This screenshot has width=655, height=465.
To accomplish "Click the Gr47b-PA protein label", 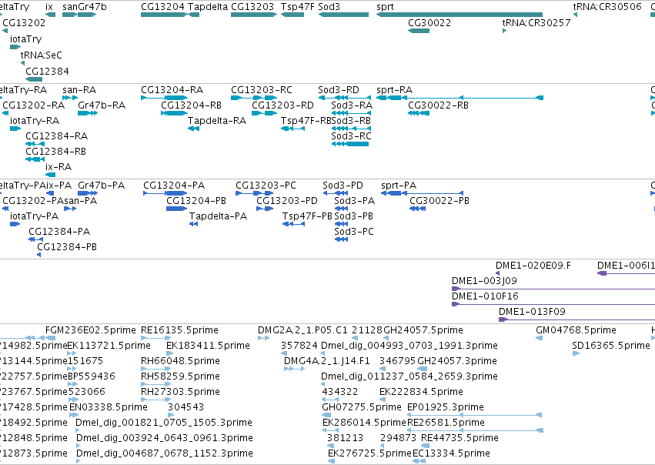I will tap(101, 186).
